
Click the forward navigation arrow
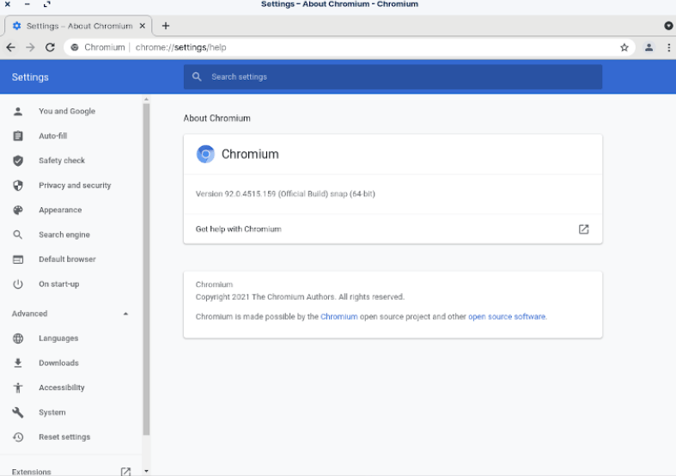pos(30,47)
